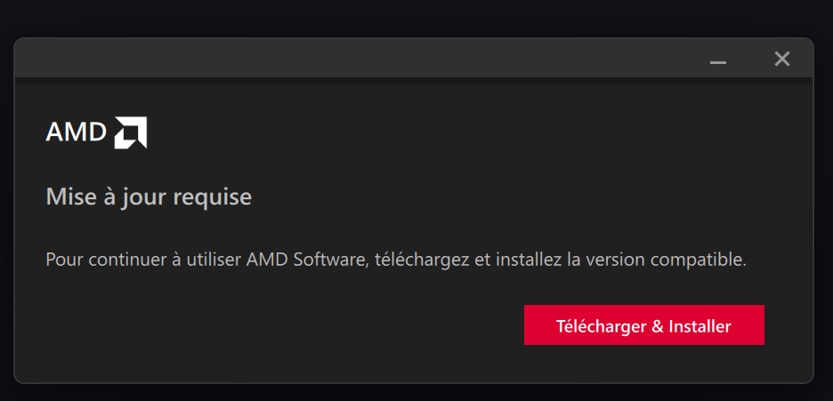Click the AMD wordmark text
Screen dimensions: 833x401
pos(76,132)
